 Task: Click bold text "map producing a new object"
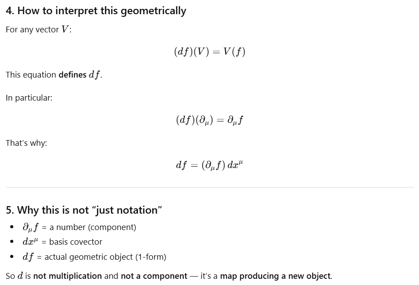(275, 276)
